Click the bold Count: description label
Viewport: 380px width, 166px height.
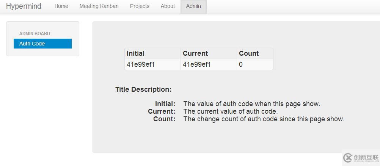pyautogui.click(x=164, y=119)
